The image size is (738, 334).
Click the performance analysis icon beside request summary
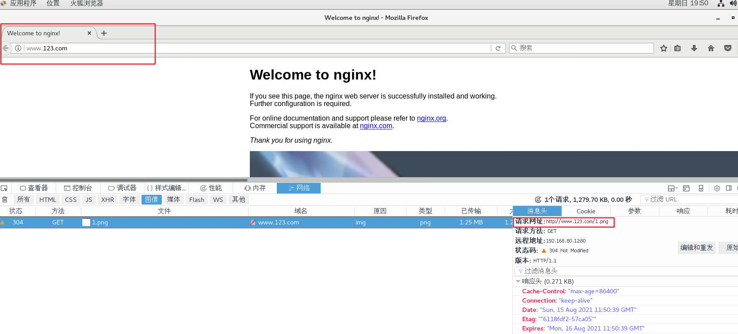pos(538,200)
